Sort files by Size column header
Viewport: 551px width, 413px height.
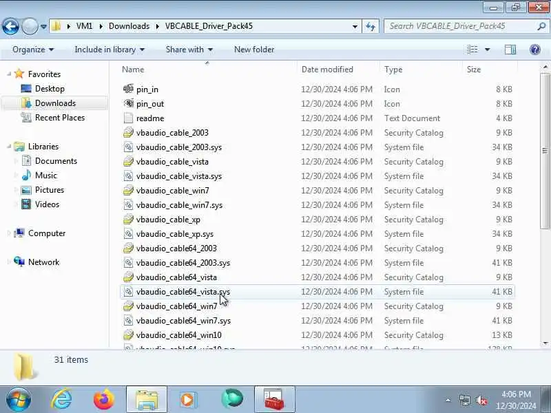tap(473, 70)
